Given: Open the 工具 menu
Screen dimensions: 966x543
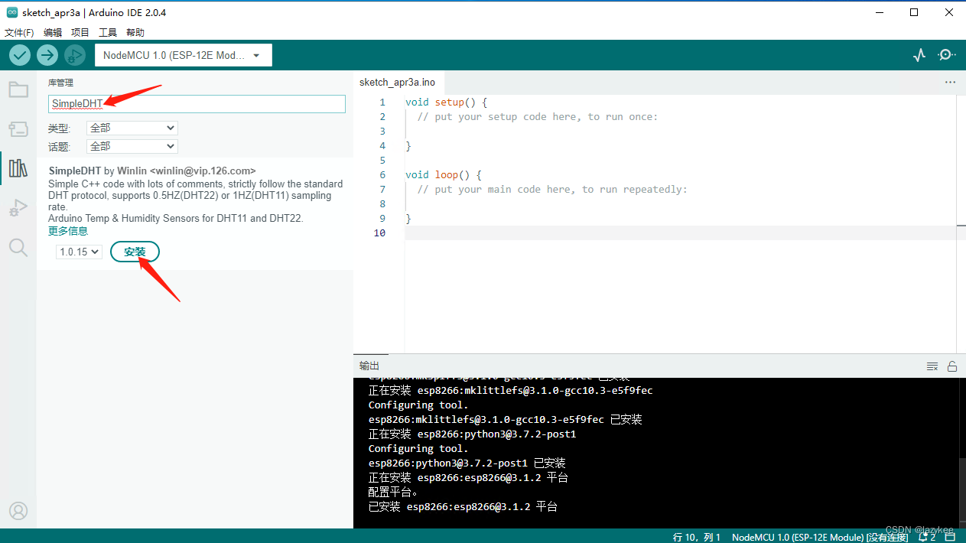Looking at the screenshot, I should click(107, 32).
